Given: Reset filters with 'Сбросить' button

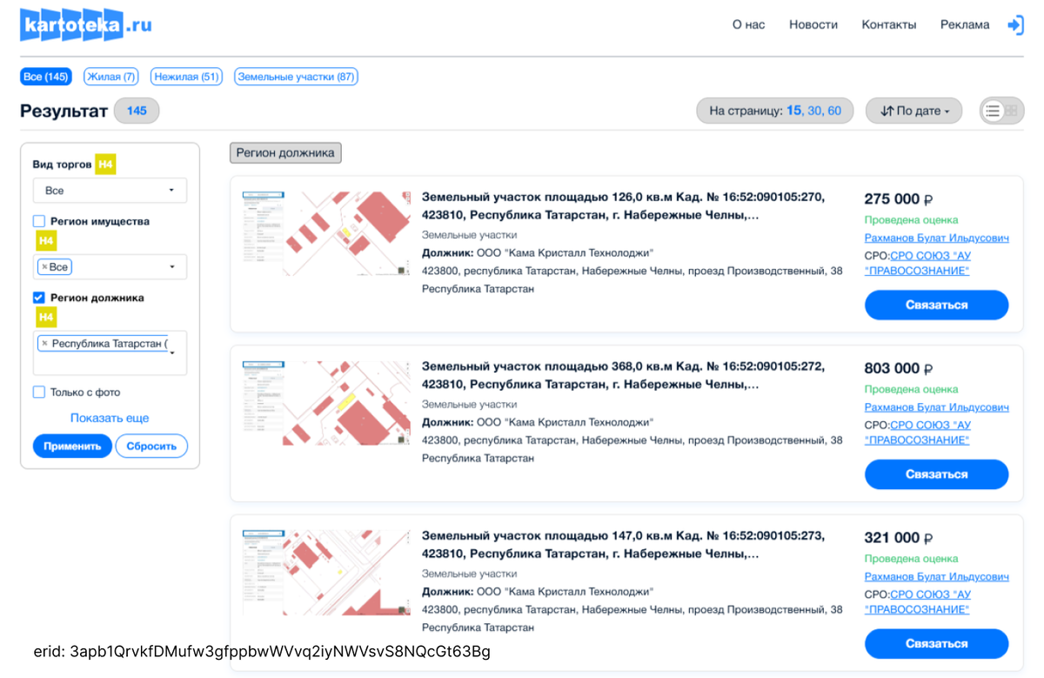Looking at the screenshot, I should pyautogui.click(x=151, y=446).
